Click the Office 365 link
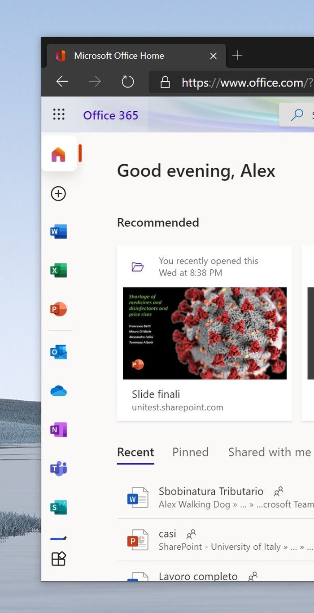 click(111, 115)
